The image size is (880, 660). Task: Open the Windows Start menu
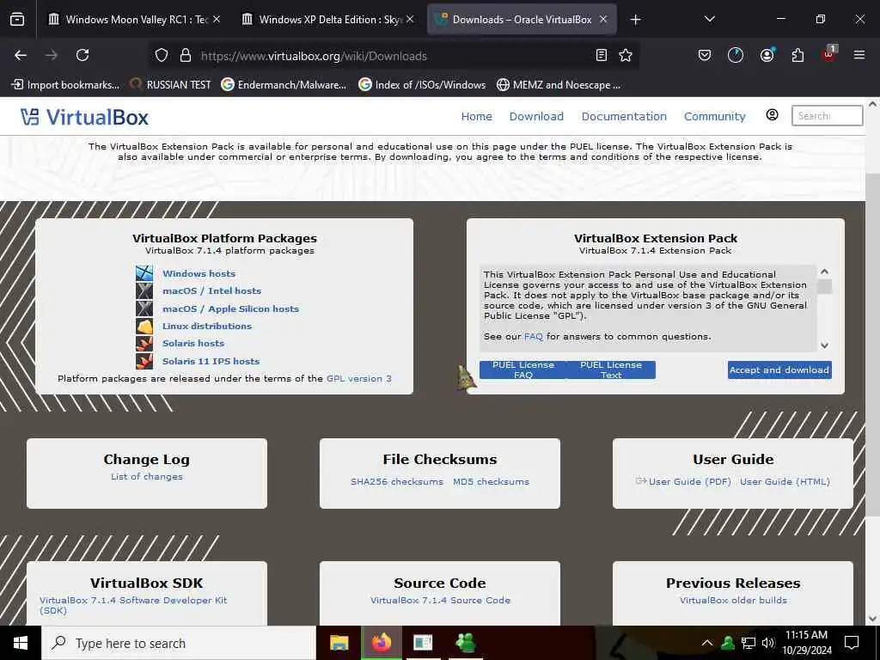[x=21, y=643]
